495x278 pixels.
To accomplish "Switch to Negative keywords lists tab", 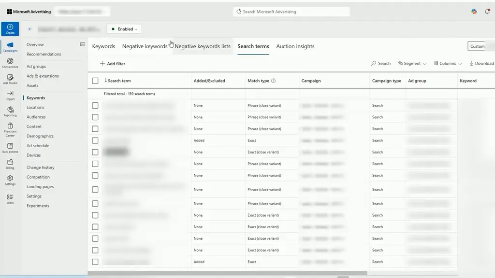I will pyautogui.click(x=203, y=46).
